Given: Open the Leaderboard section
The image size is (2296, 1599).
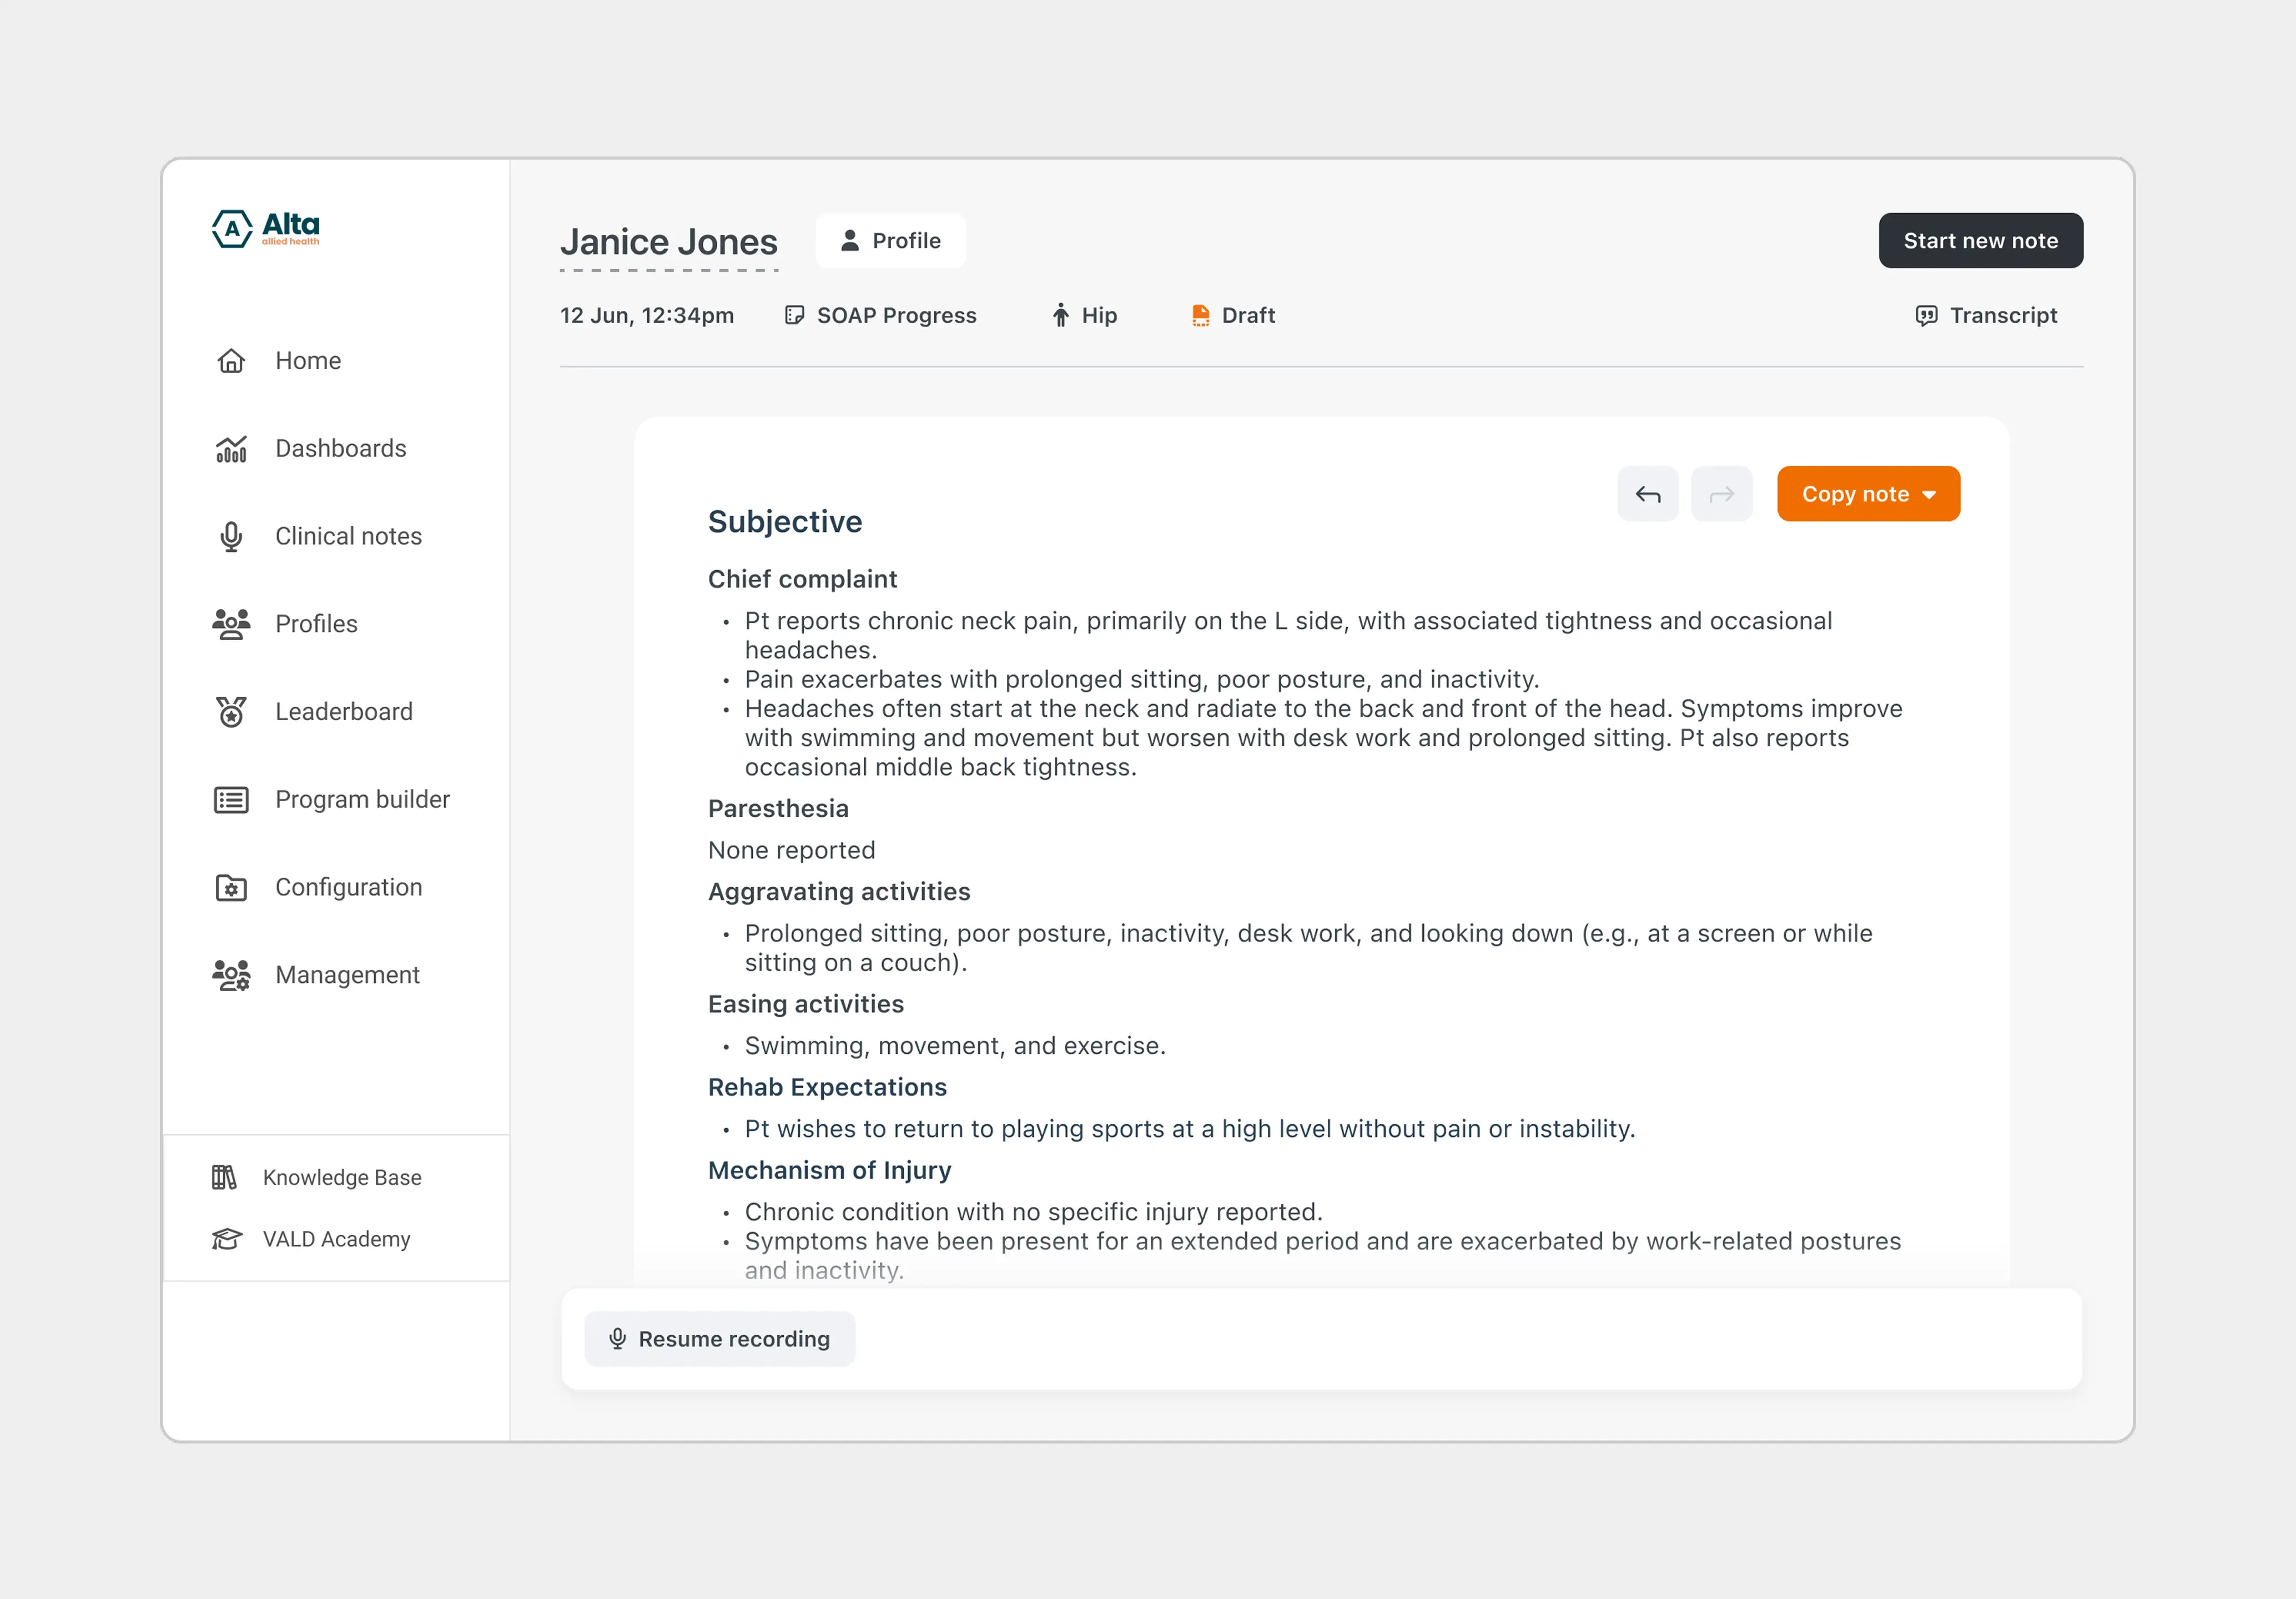Looking at the screenshot, I should click(343, 711).
